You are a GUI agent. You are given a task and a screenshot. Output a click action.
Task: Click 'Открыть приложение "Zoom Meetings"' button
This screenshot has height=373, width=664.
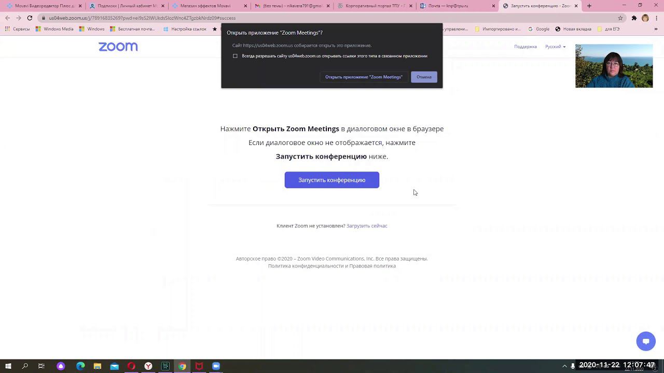tap(364, 77)
